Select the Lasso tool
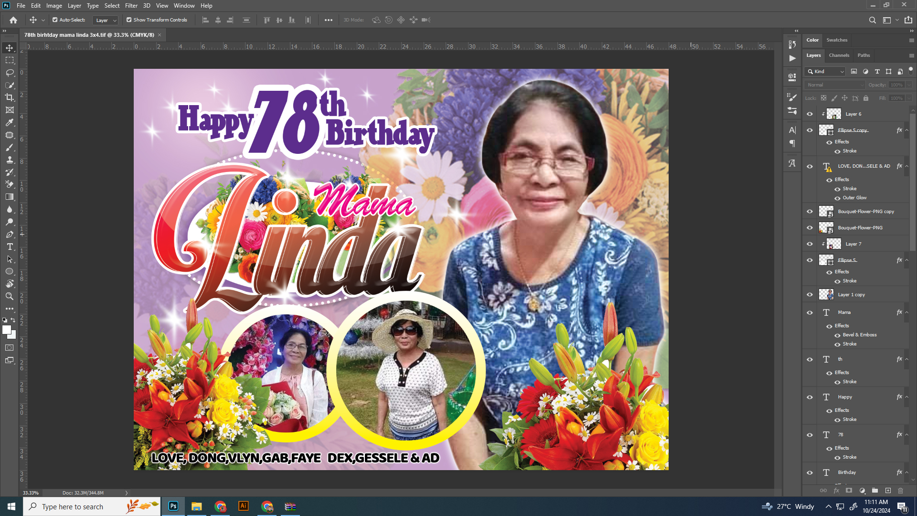The image size is (917, 516). pyautogui.click(x=10, y=73)
